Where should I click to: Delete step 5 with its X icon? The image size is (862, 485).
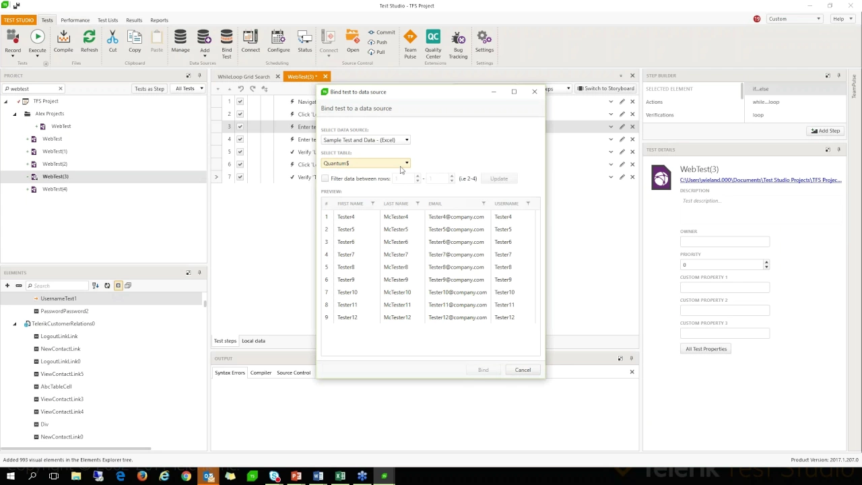pos(632,152)
